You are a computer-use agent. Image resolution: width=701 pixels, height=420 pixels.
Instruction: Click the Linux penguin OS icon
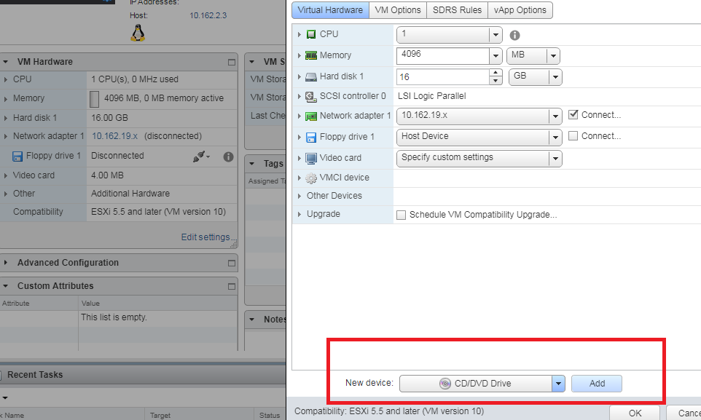pyautogui.click(x=138, y=32)
